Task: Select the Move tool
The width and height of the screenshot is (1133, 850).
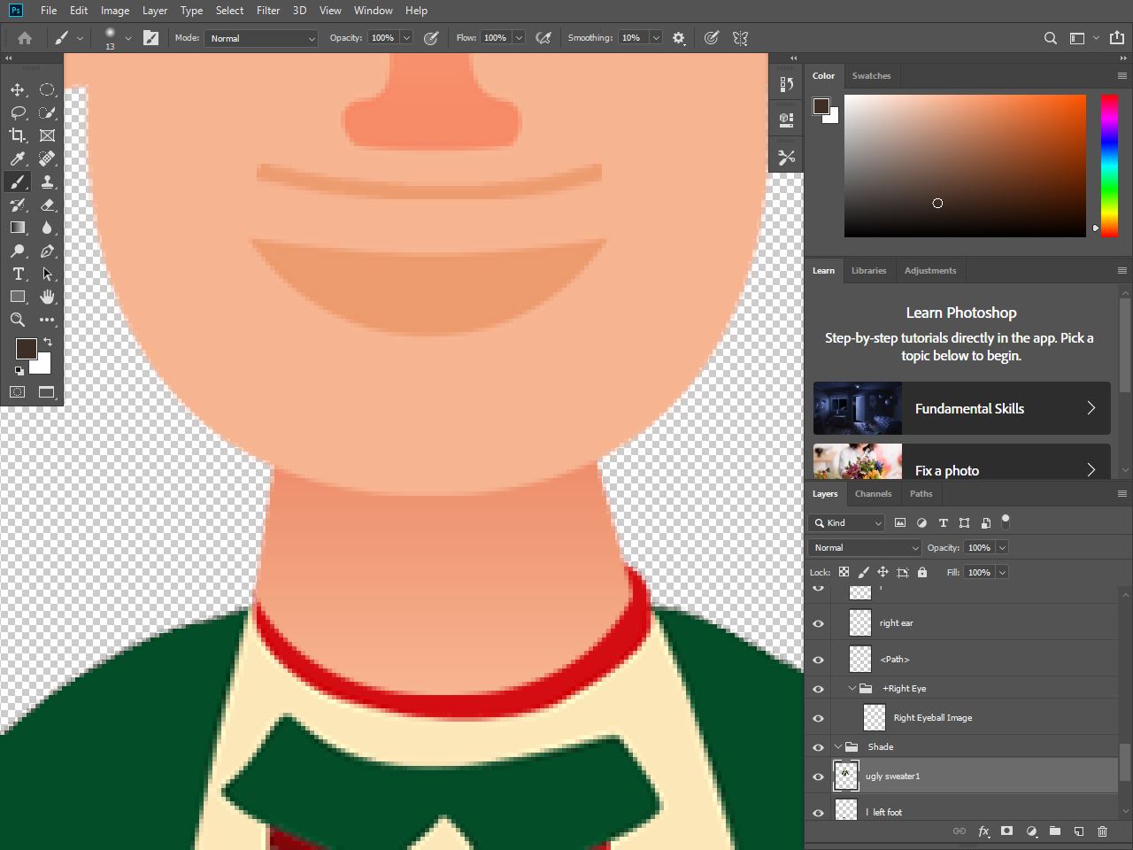Action: point(18,89)
